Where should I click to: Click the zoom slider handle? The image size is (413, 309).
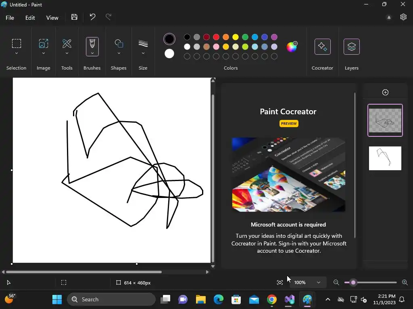tap(353, 282)
